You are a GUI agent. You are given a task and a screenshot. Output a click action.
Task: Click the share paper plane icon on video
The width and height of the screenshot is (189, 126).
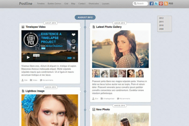pos(73,48)
